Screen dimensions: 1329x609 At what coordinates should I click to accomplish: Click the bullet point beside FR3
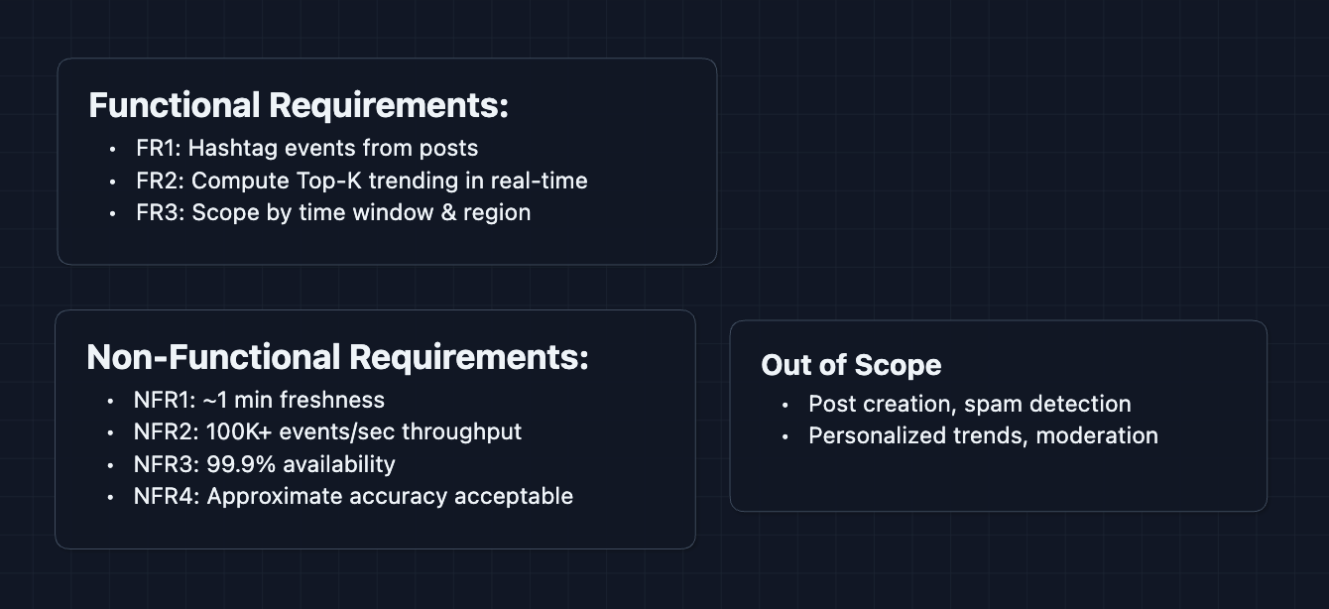click(112, 213)
